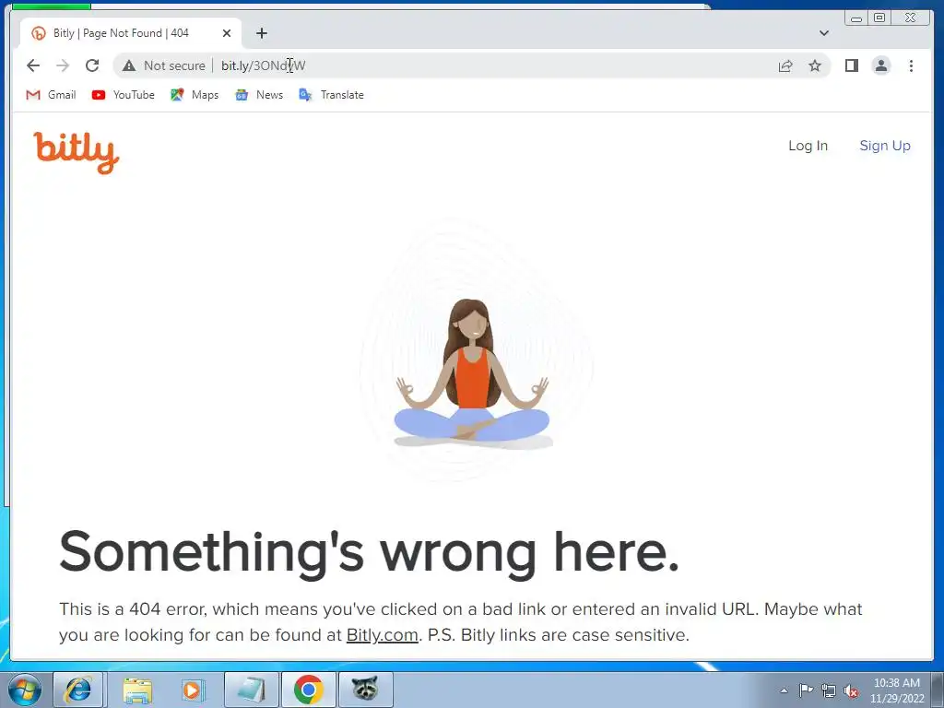Open the Chrome side panel
The height and width of the screenshot is (708, 944).
click(851, 65)
